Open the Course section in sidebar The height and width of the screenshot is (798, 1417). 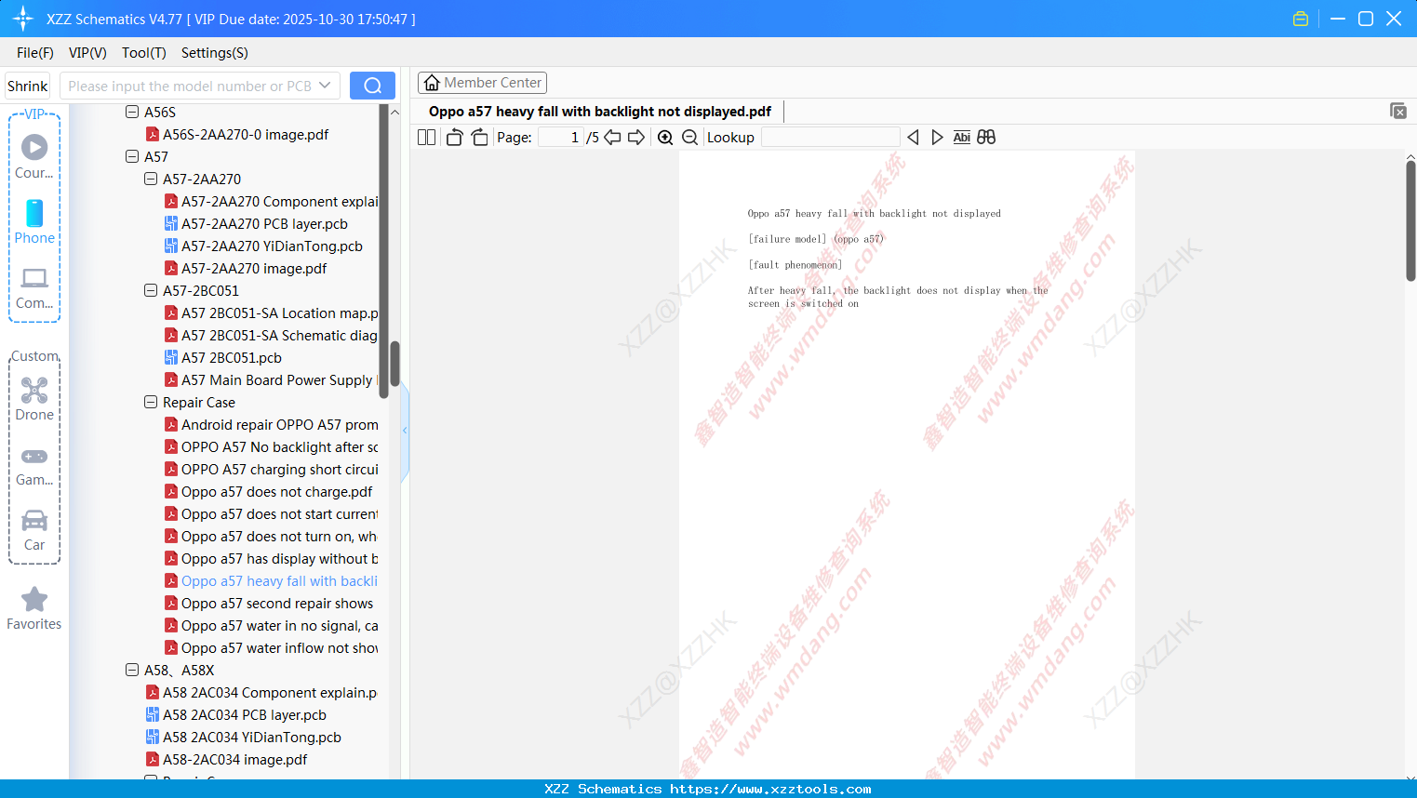tap(34, 157)
